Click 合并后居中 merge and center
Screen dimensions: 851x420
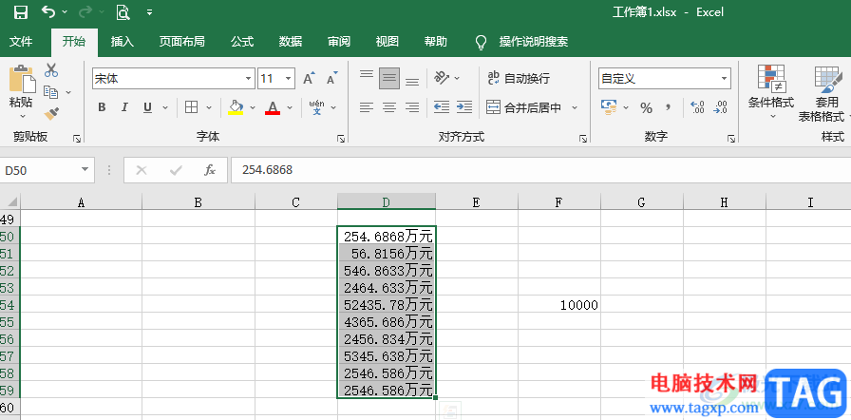[523, 107]
